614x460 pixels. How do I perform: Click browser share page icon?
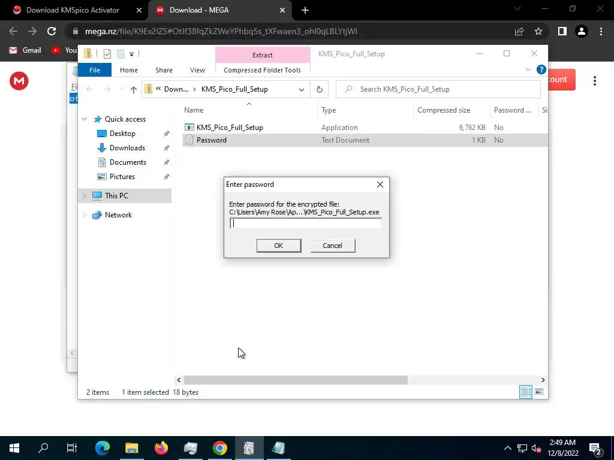tap(519, 31)
